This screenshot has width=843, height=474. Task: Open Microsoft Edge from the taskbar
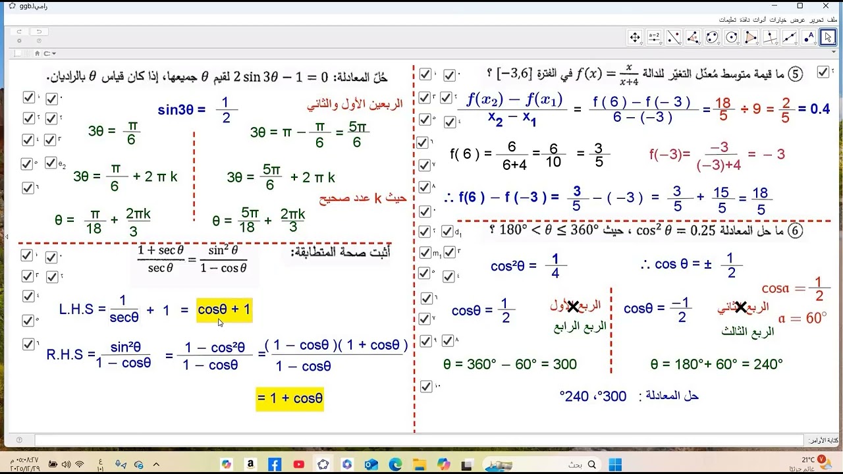[x=395, y=464]
